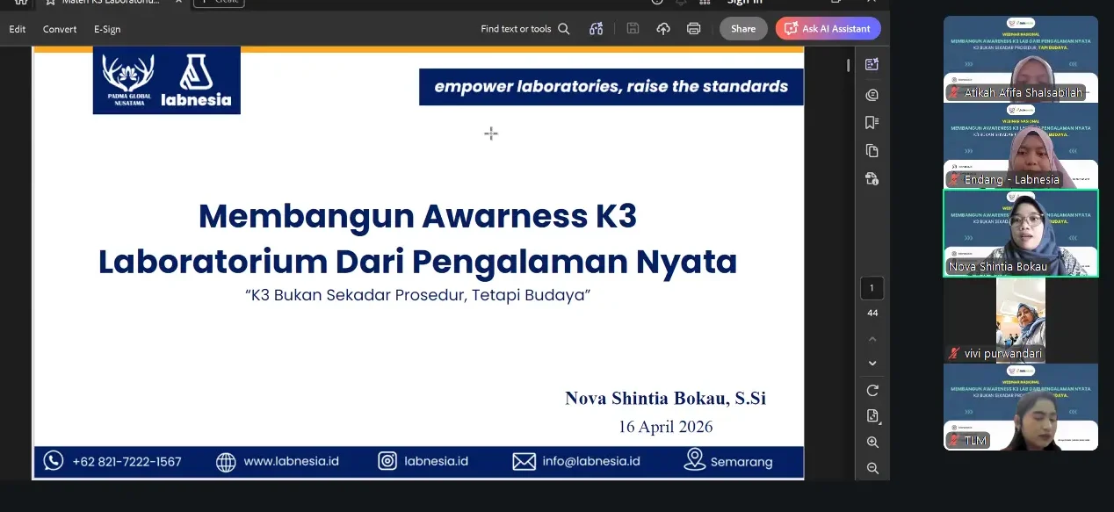Toggle the Bookmarks panel
Viewport: 1114px width, 512px height.
[x=871, y=122]
